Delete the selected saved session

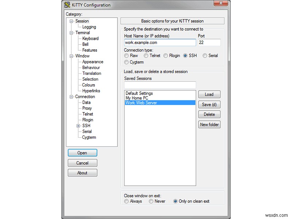pos(209,114)
